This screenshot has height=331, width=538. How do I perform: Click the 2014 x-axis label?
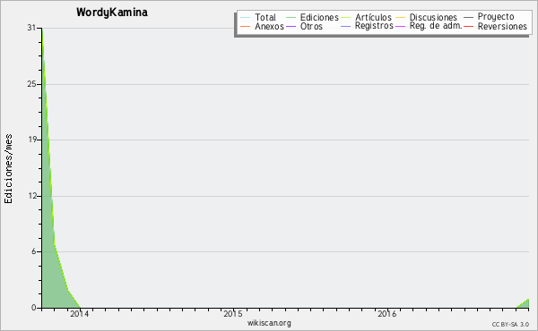[79, 314]
